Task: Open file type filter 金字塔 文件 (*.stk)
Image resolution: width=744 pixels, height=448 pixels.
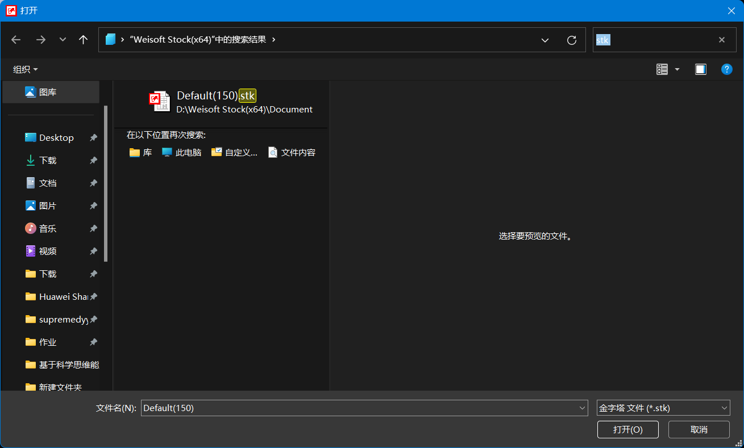Action: coord(663,408)
